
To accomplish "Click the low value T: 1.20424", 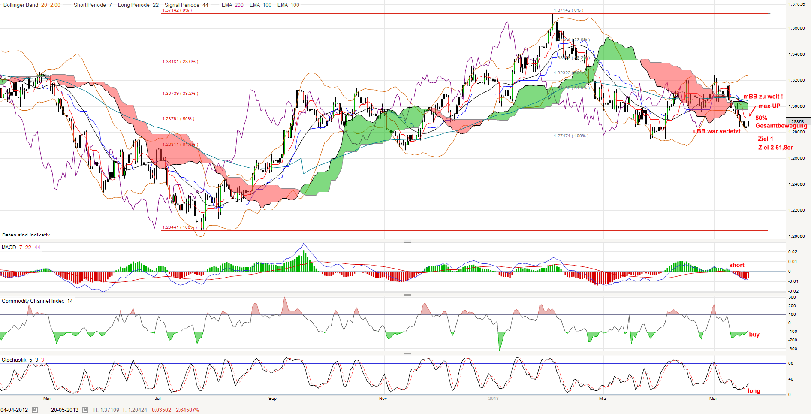I will tap(135, 410).
